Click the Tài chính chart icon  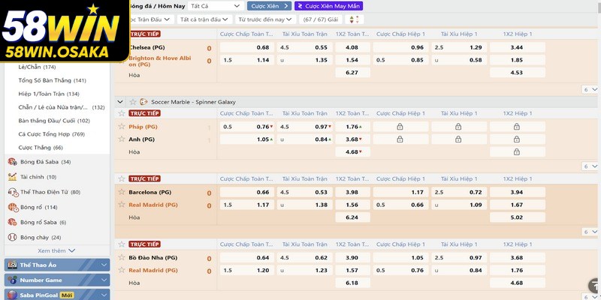click(12, 177)
